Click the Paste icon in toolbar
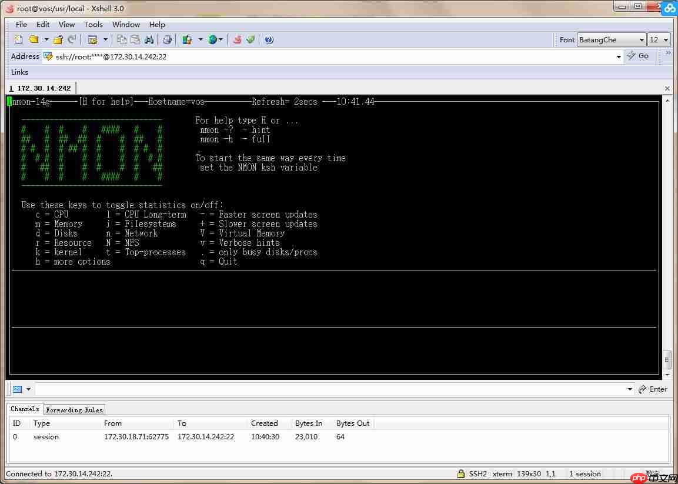 pos(135,40)
